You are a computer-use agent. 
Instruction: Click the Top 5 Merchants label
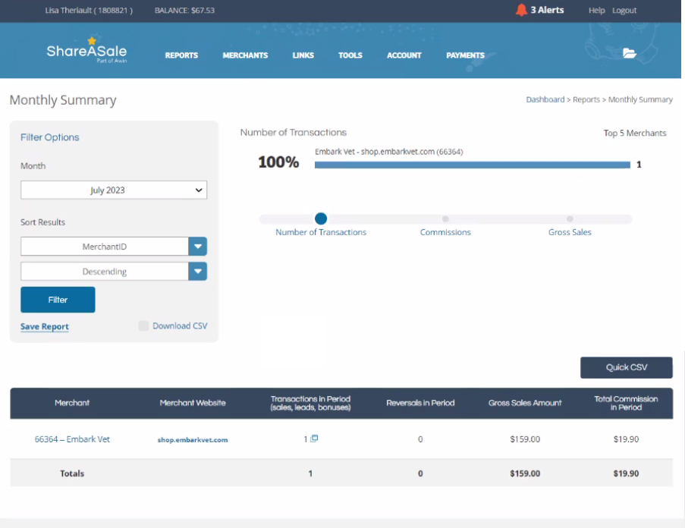pyautogui.click(x=635, y=133)
